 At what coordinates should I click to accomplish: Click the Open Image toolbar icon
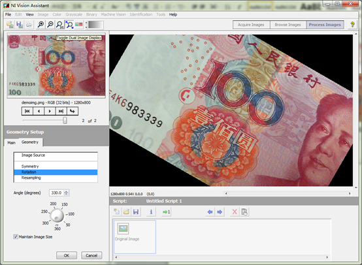(x=10, y=24)
